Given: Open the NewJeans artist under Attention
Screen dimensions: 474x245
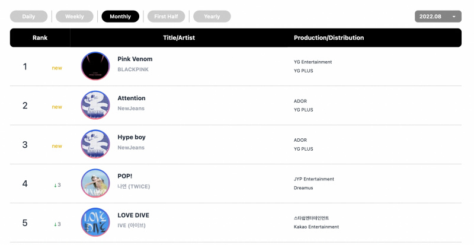Looking at the screenshot, I should [x=131, y=109].
